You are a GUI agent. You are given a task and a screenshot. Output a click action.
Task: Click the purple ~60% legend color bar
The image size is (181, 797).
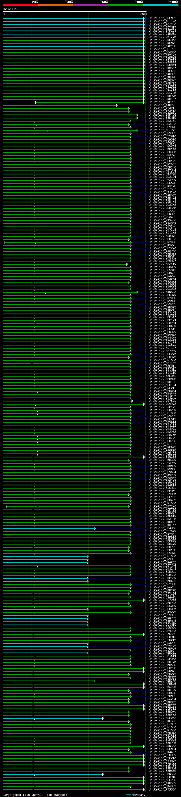[x=91, y=5]
